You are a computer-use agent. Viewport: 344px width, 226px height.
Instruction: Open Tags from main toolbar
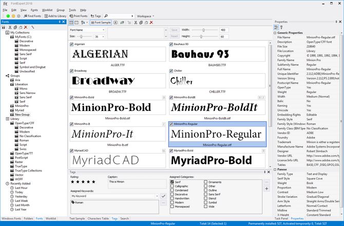point(96,16)
